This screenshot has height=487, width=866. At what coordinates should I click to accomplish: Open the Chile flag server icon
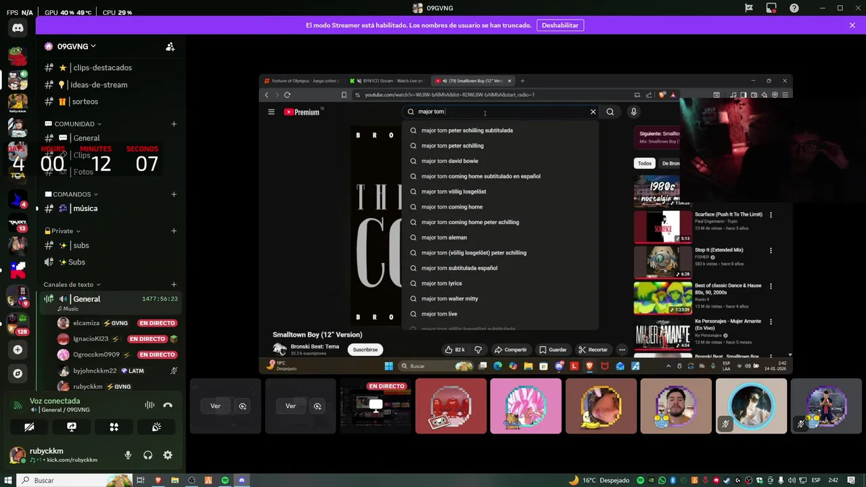click(18, 270)
